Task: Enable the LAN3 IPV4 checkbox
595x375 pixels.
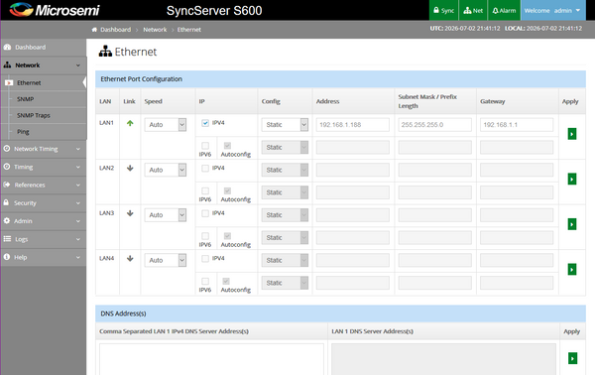Action: 205,213
